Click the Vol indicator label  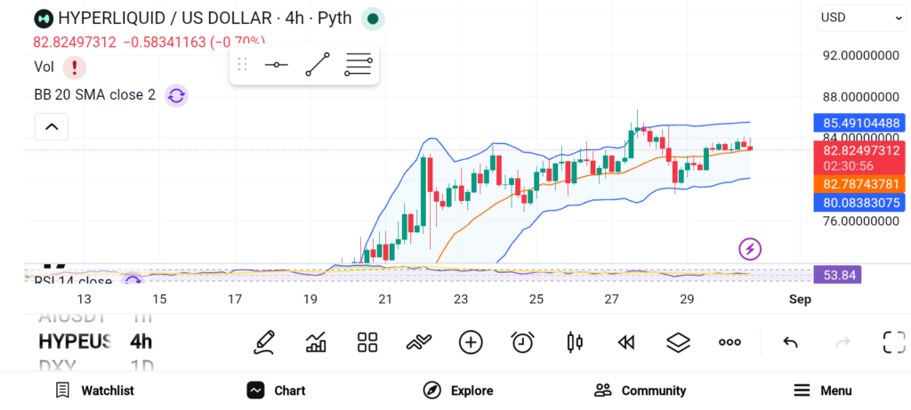[x=44, y=67]
